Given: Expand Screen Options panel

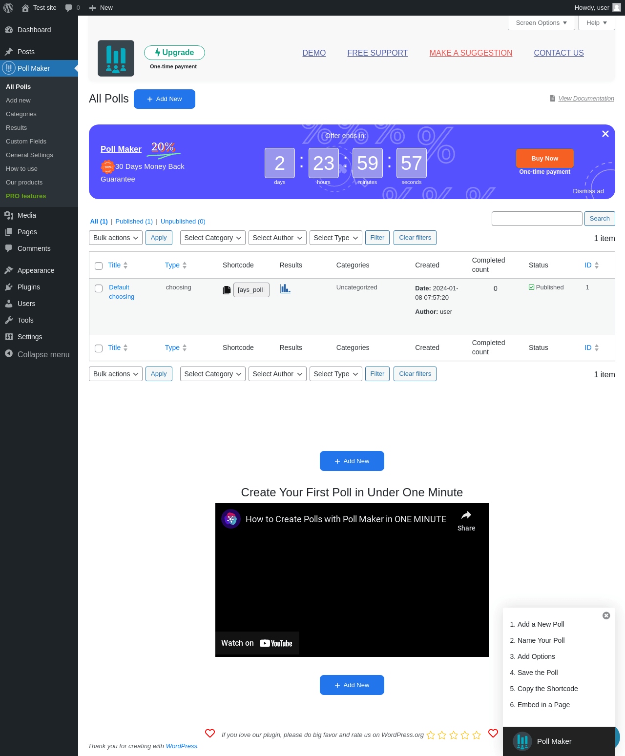Looking at the screenshot, I should 542,23.
